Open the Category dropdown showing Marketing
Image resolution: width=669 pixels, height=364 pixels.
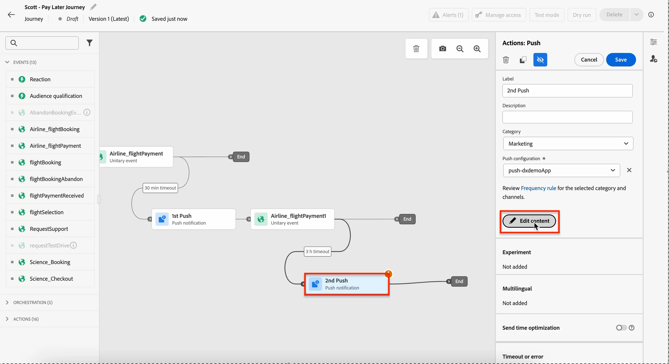568,144
